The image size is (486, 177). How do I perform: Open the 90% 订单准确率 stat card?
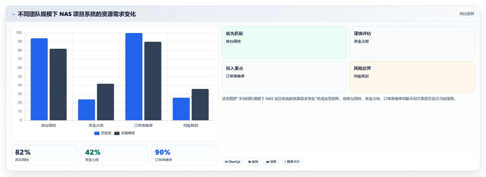pos(184,155)
